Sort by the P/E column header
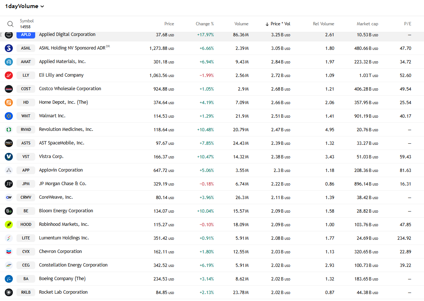424x301 pixels. (408, 24)
